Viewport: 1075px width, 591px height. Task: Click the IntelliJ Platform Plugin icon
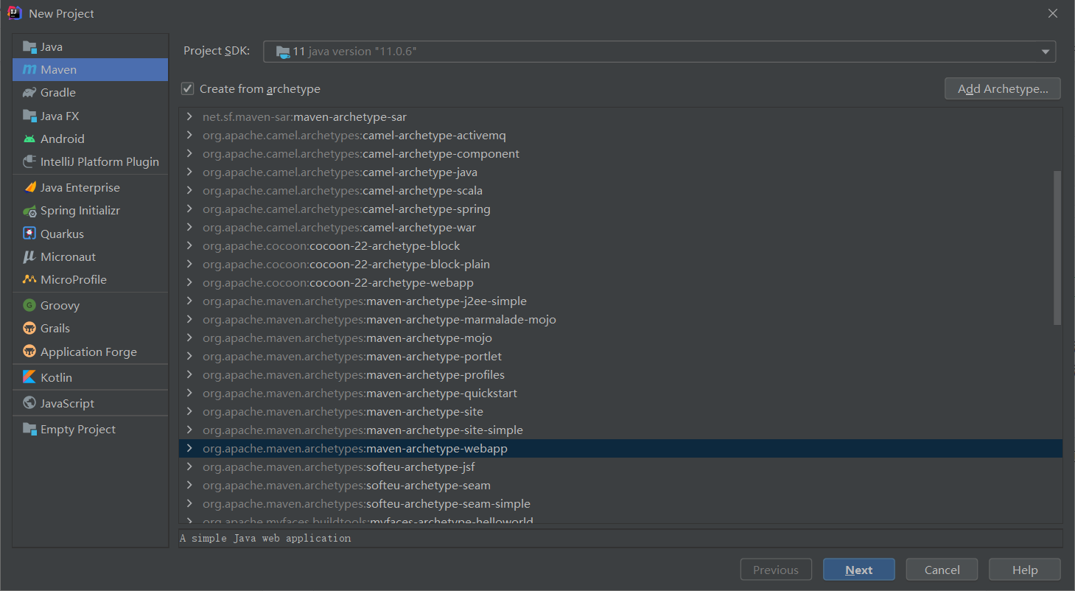pyautogui.click(x=29, y=161)
